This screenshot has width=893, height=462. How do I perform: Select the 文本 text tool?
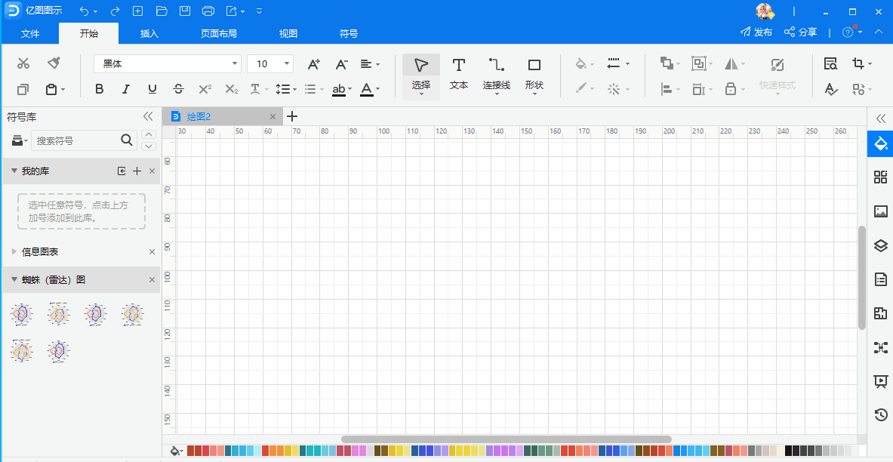[458, 74]
